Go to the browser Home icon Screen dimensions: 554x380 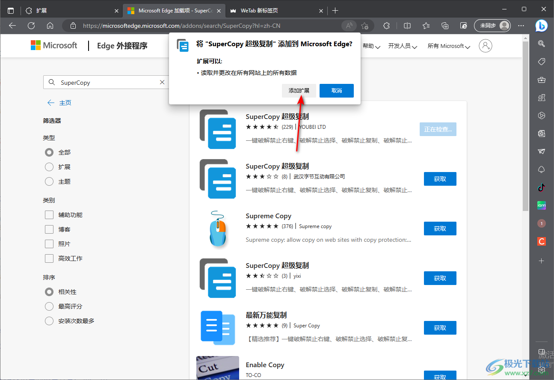point(50,26)
